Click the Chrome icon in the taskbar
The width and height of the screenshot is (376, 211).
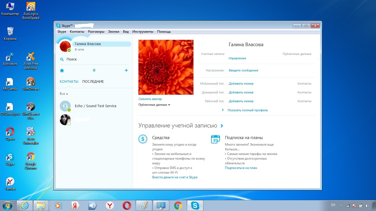click(x=178, y=206)
